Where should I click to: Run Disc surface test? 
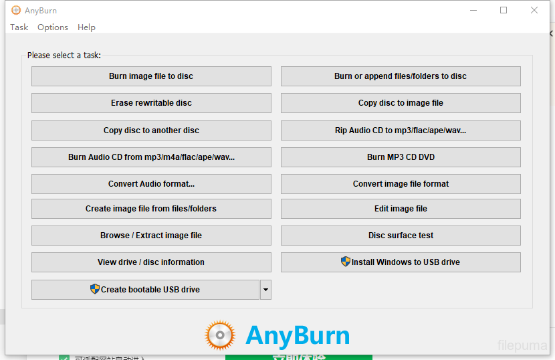click(401, 236)
